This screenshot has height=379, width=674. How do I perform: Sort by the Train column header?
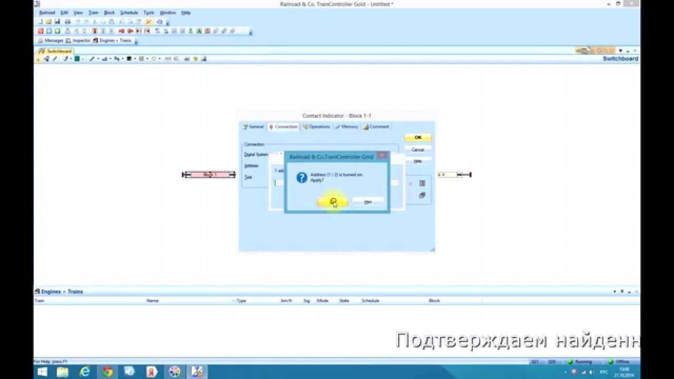[39, 301]
